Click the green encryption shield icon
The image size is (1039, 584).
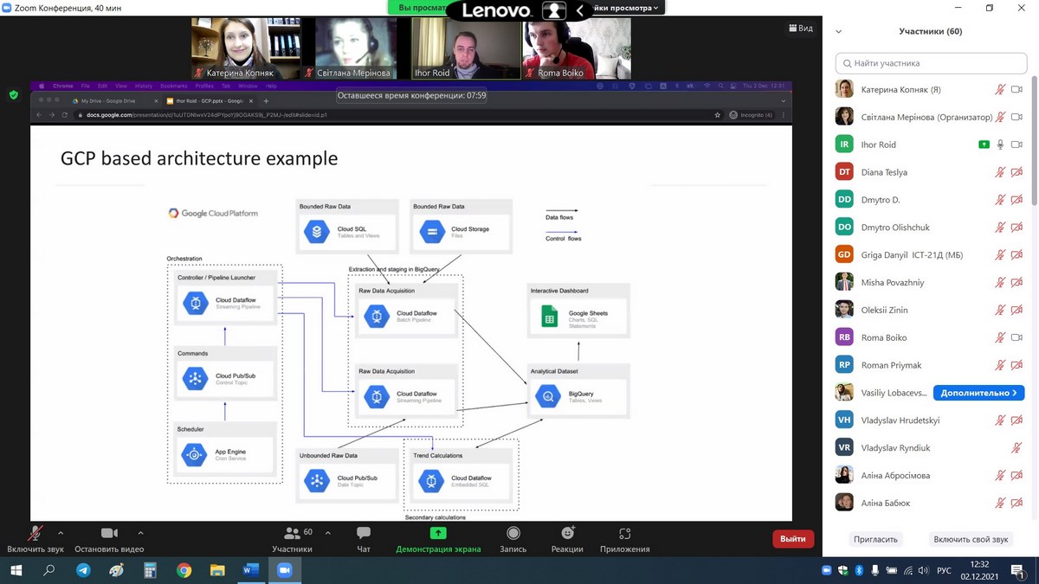(x=13, y=95)
